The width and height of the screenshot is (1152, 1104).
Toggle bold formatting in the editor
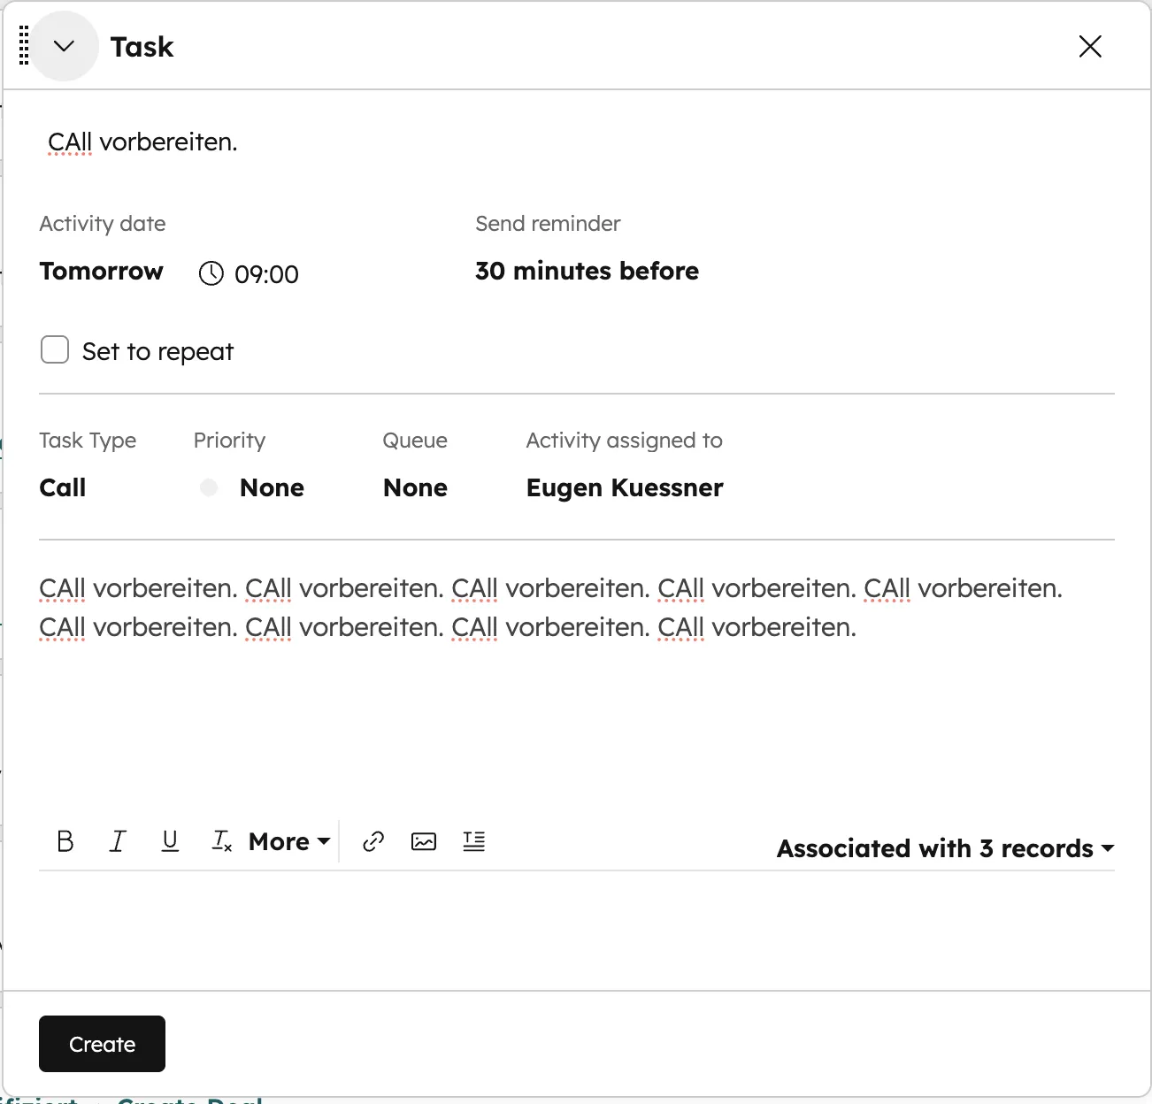pyautogui.click(x=65, y=841)
